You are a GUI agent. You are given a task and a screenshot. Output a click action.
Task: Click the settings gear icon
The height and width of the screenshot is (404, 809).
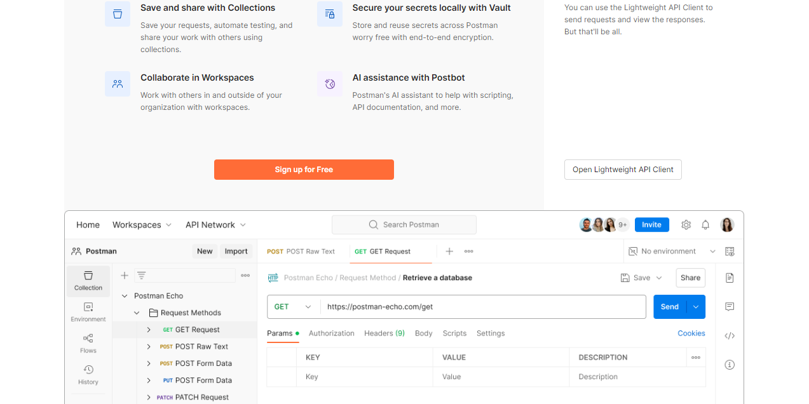point(686,225)
